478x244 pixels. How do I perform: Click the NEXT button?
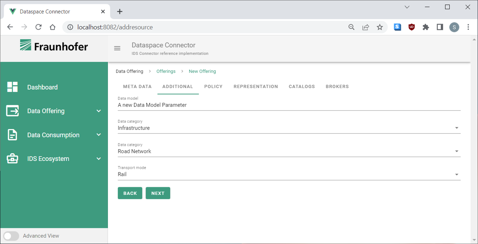[x=158, y=193]
